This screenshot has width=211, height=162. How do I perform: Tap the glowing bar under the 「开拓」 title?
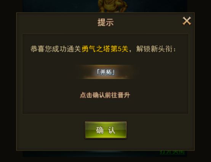click(105, 78)
